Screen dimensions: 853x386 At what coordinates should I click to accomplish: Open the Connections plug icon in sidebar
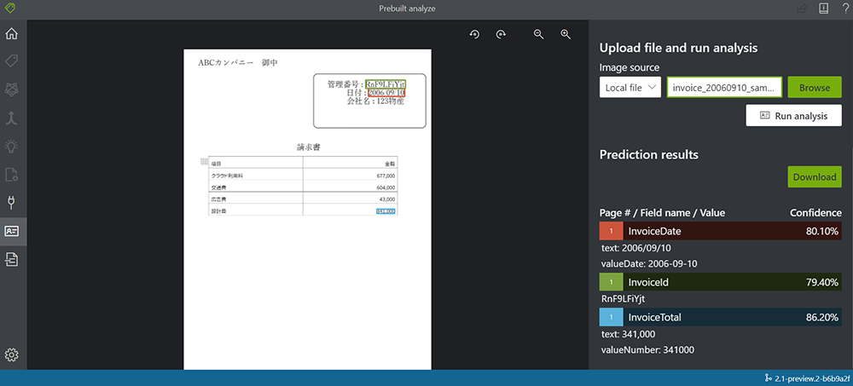[x=12, y=203]
